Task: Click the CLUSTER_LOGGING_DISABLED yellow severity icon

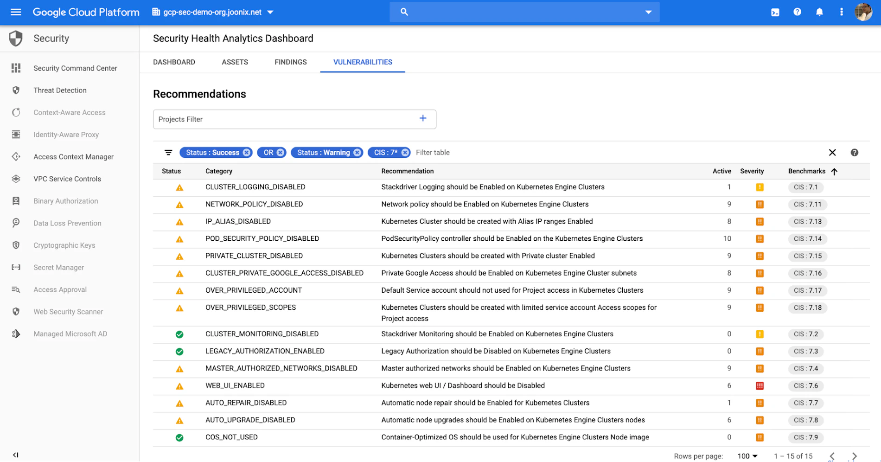Action: 760,187
